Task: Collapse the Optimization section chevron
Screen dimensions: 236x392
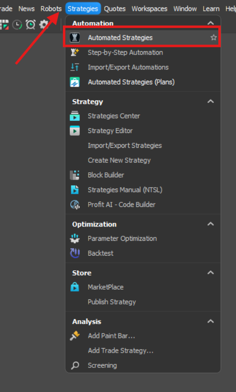Action: click(210, 224)
